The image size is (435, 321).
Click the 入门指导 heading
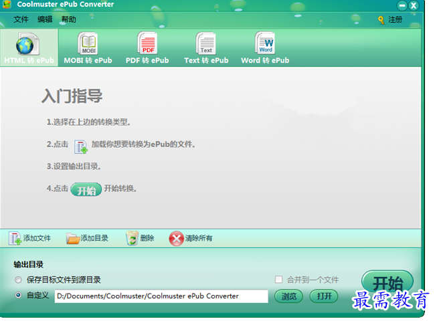(72, 96)
